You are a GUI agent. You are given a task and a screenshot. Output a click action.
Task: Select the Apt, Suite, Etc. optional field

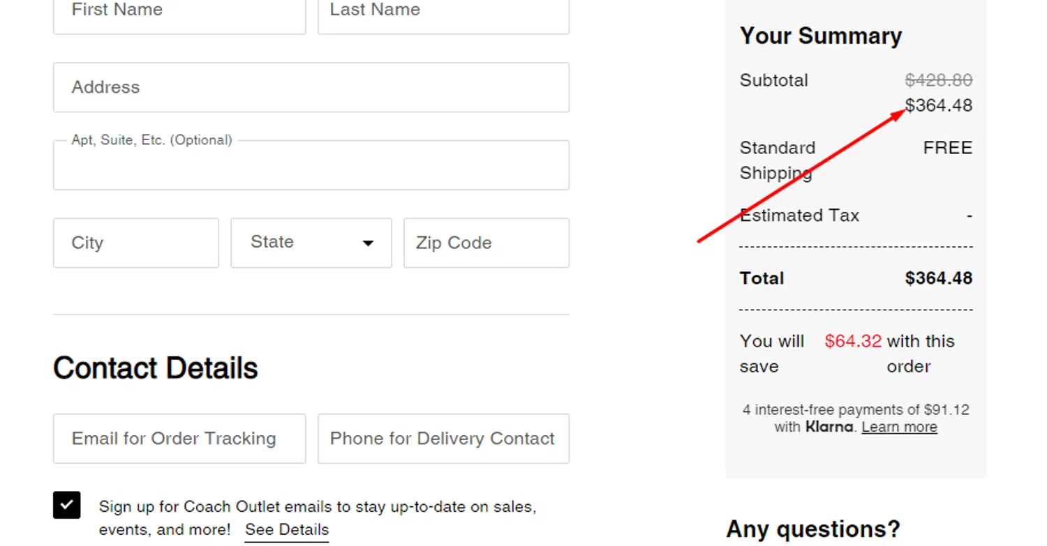point(311,167)
